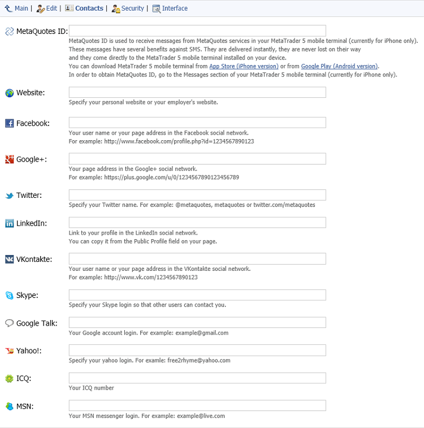Click the Yahoo! login input field
424x428 pixels.
tap(197, 350)
